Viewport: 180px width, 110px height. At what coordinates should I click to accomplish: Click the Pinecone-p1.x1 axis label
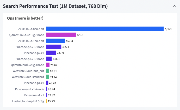(x=34, y=83)
